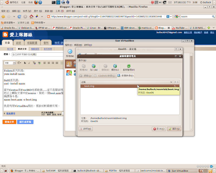
Task: Click 取消(C) cancel button
Action: tap(159, 129)
